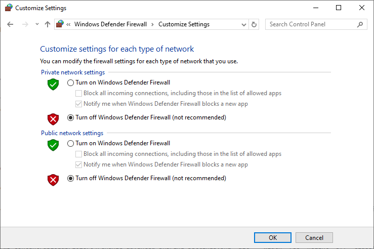Viewport: 374px width, 249px height.
Task: Turn on Windows Defender Firewall for public network
Action: click(x=71, y=143)
